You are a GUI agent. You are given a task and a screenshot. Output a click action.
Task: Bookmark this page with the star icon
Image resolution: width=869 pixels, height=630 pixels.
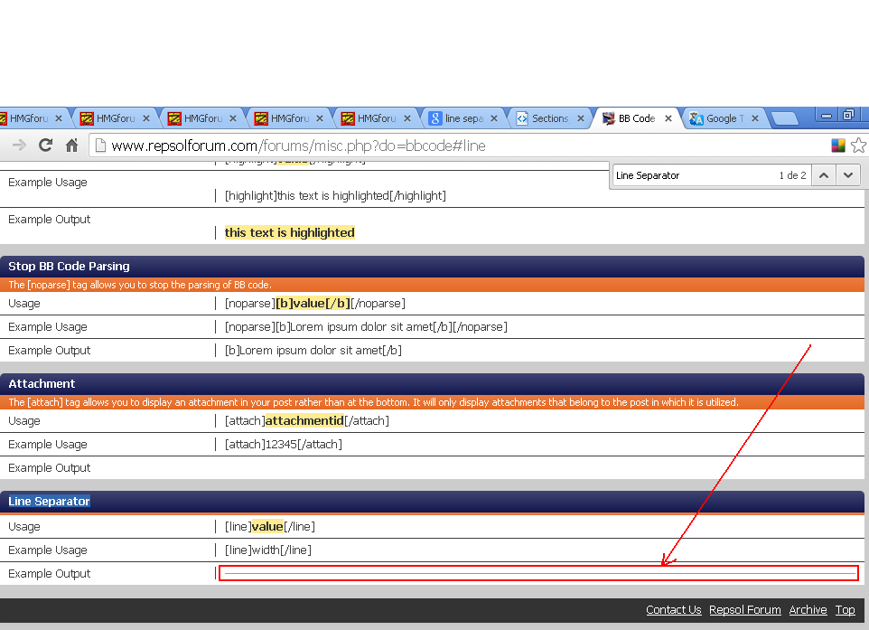tap(858, 146)
